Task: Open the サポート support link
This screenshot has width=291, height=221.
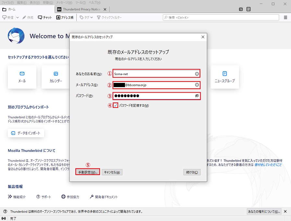Action: click(44, 197)
